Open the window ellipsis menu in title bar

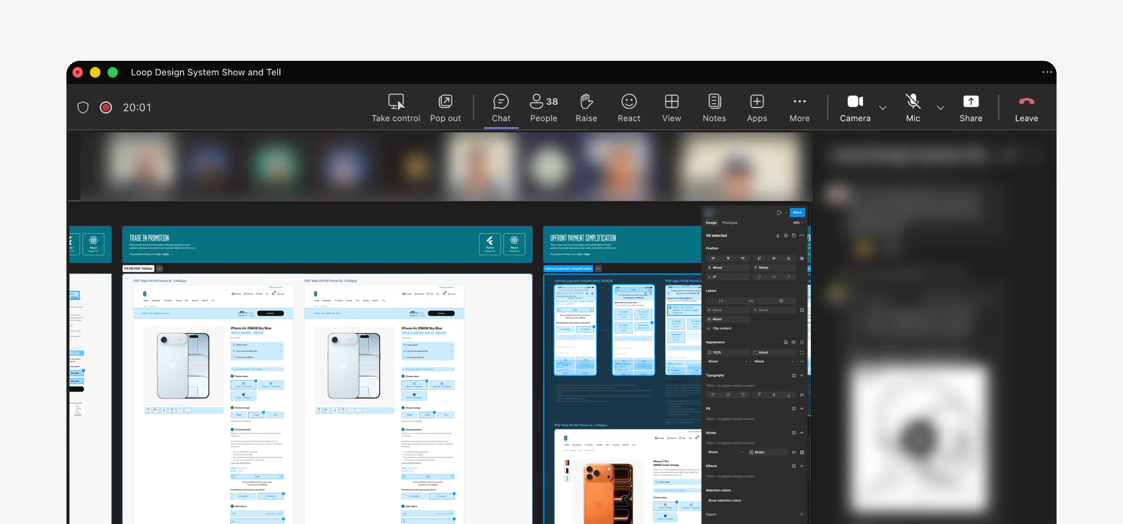(x=1047, y=72)
